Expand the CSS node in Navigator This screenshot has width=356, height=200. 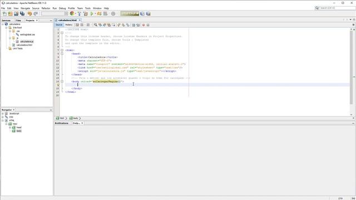pos(3,117)
